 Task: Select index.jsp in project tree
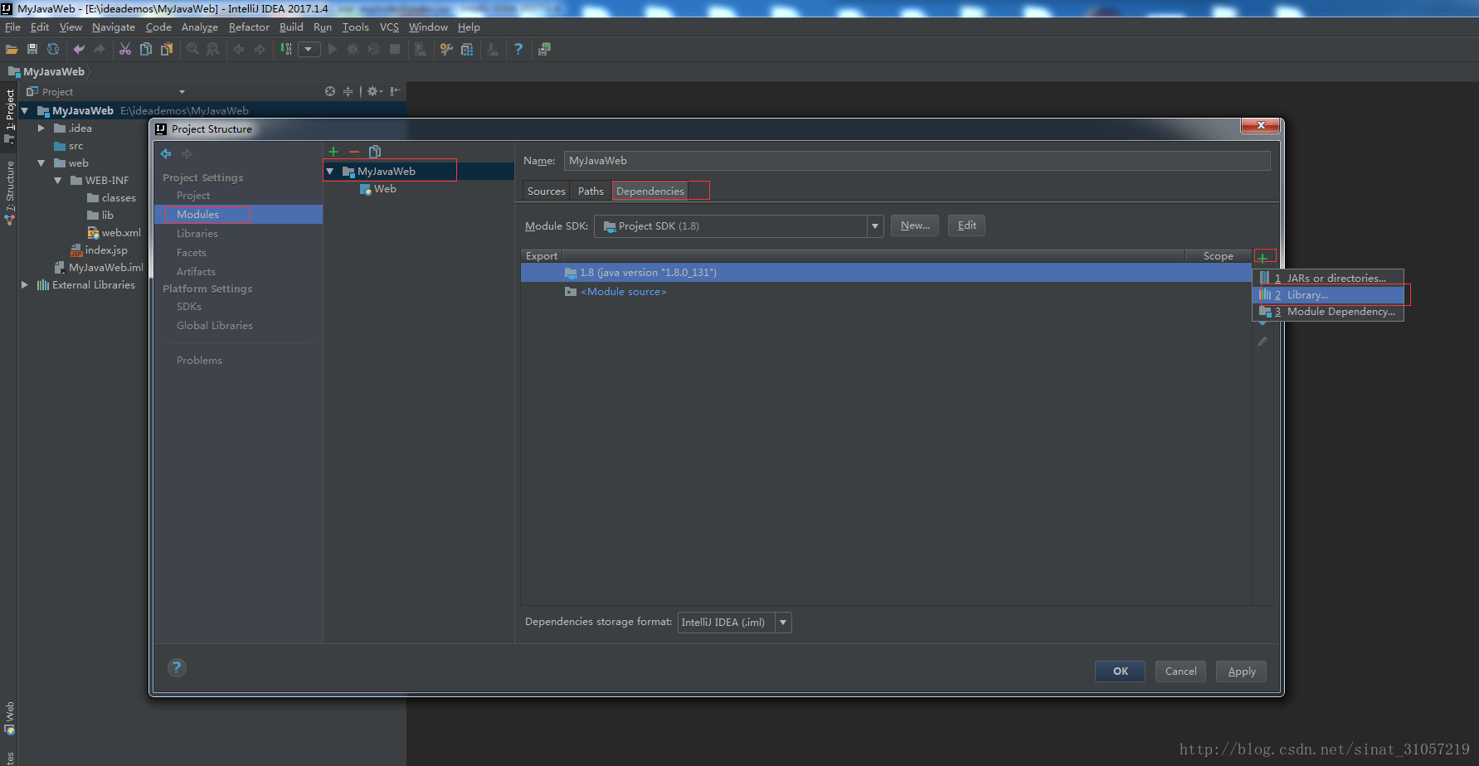(100, 250)
